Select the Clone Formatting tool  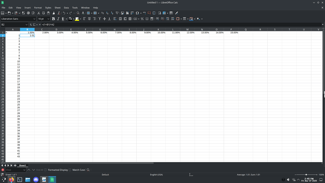tap(53, 13)
